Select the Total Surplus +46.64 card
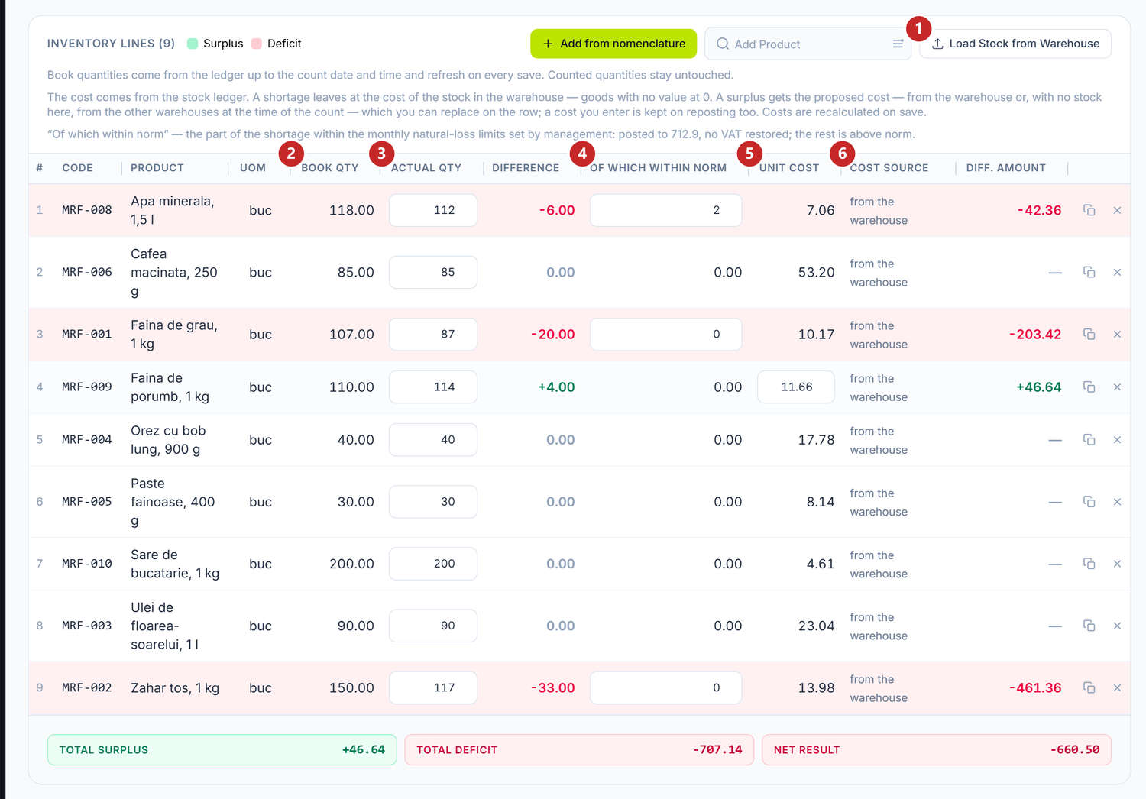Image resolution: width=1146 pixels, height=799 pixels. (x=222, y=749)
